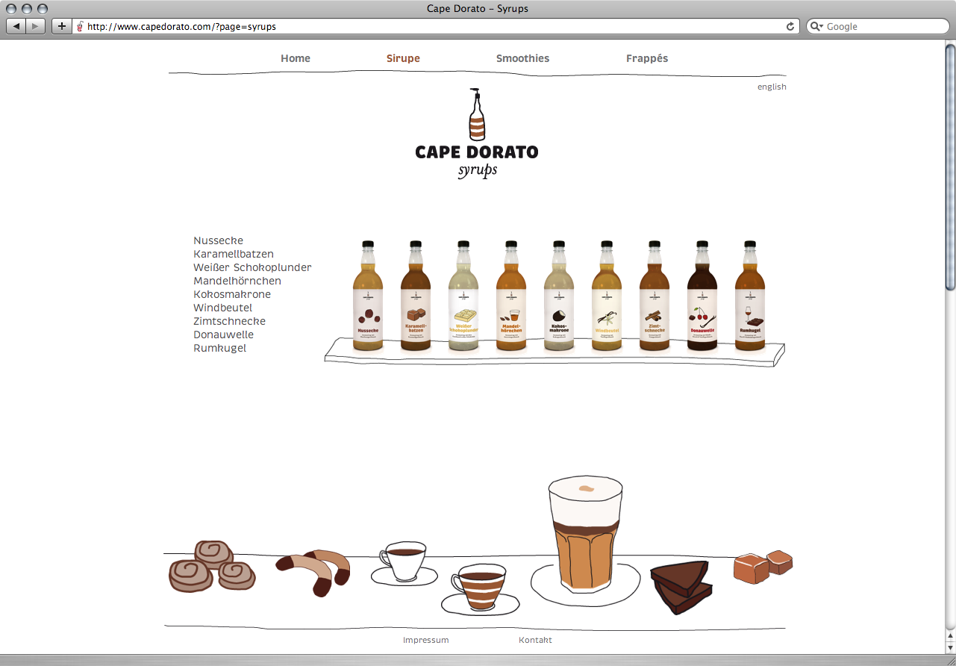Viewport: 956px width, 666px height.
Task: Select the Rumkugel syrup bottle
Action: click(750, 296)
